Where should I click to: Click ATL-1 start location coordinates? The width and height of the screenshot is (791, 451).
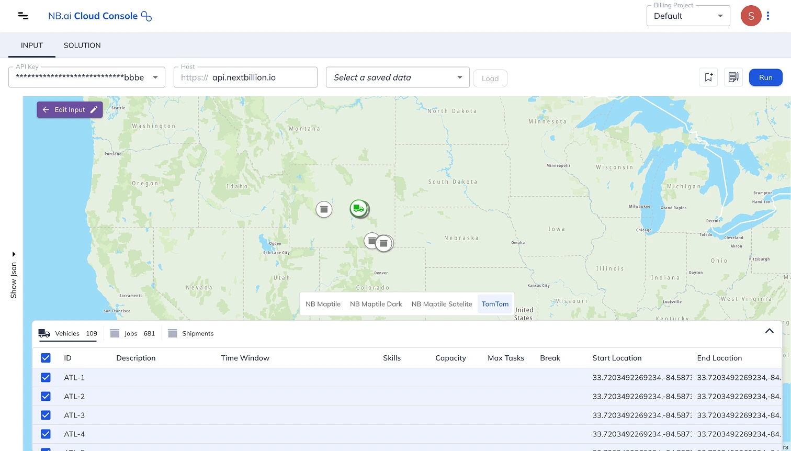tap(642, 377)
